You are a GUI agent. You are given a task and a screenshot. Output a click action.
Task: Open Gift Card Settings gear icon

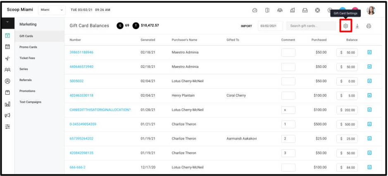(x=346, y=26)
